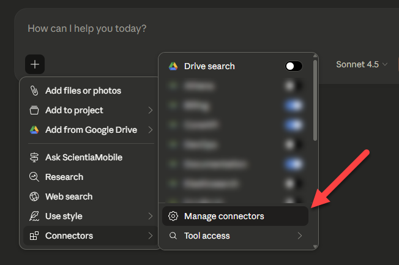The width and height of the screenshot is (399, 265).
Task: Open the Tool access entry
Action: (x=235, y=236)
